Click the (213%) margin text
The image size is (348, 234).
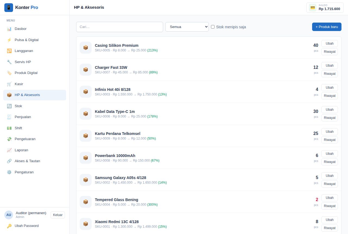pos(152,50)
